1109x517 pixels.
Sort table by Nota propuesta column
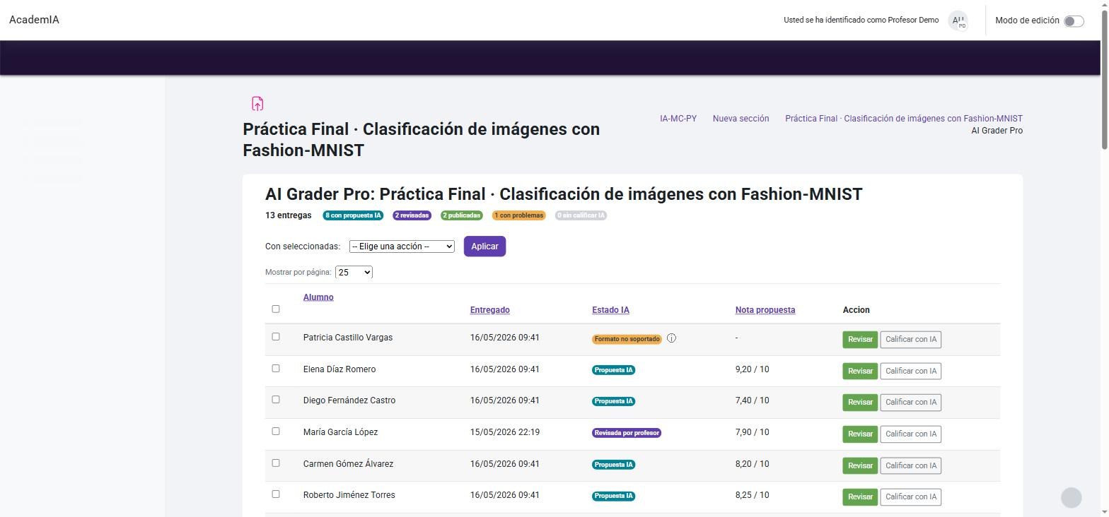click(765, 310)
